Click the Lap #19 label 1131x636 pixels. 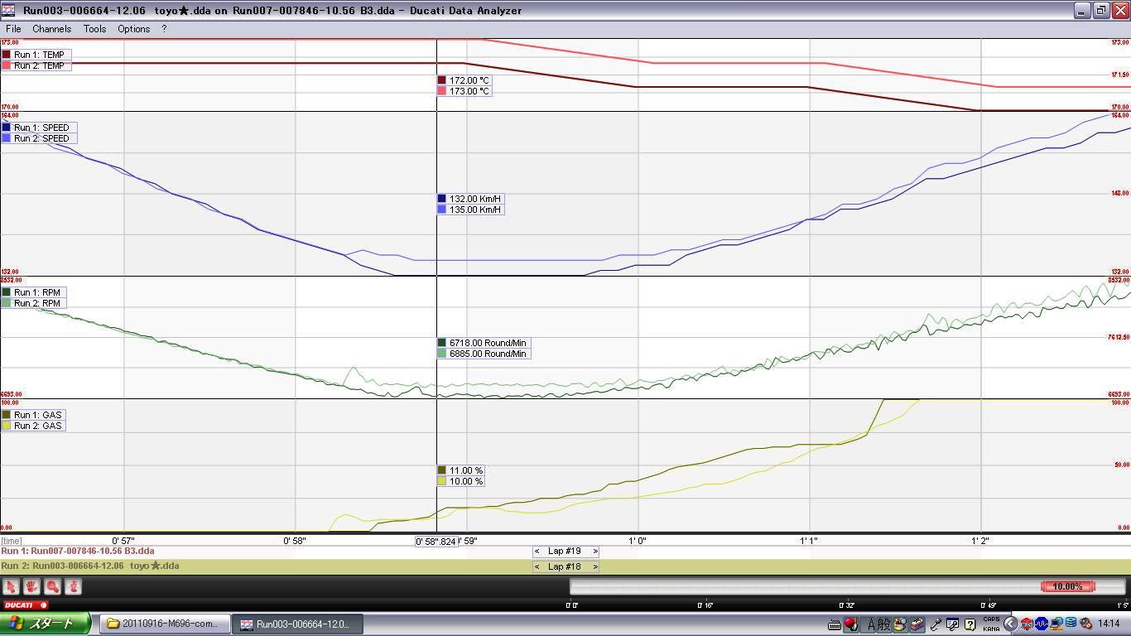[x=565, y=552]
